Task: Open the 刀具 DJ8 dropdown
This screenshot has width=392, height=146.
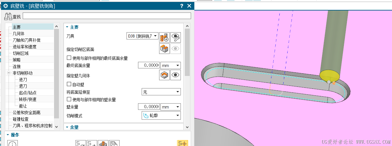Action: [x=143, y=36]
